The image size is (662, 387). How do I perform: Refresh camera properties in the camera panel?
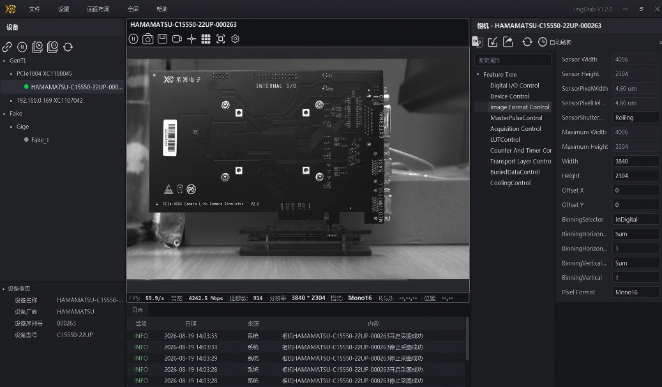point(527,42)
